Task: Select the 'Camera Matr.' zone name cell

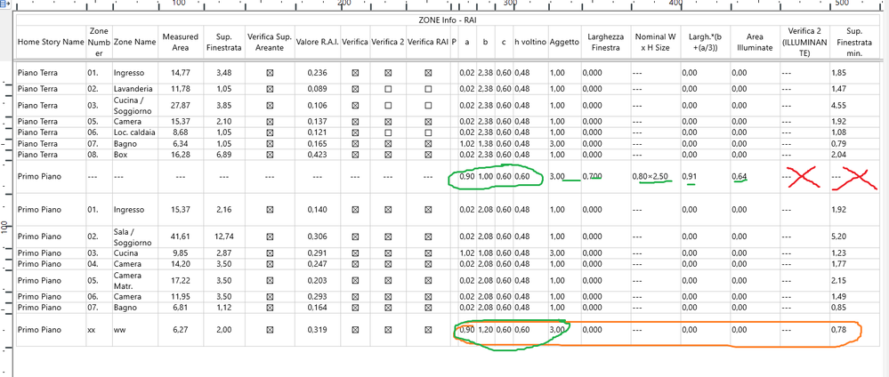Action: [128, 281]
